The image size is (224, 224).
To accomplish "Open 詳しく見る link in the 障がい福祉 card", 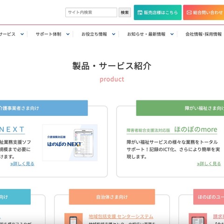I will click(x=209, y=164).
